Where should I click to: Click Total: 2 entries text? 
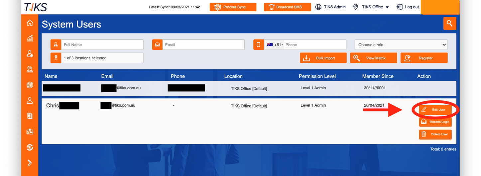(x=443, y=149)
